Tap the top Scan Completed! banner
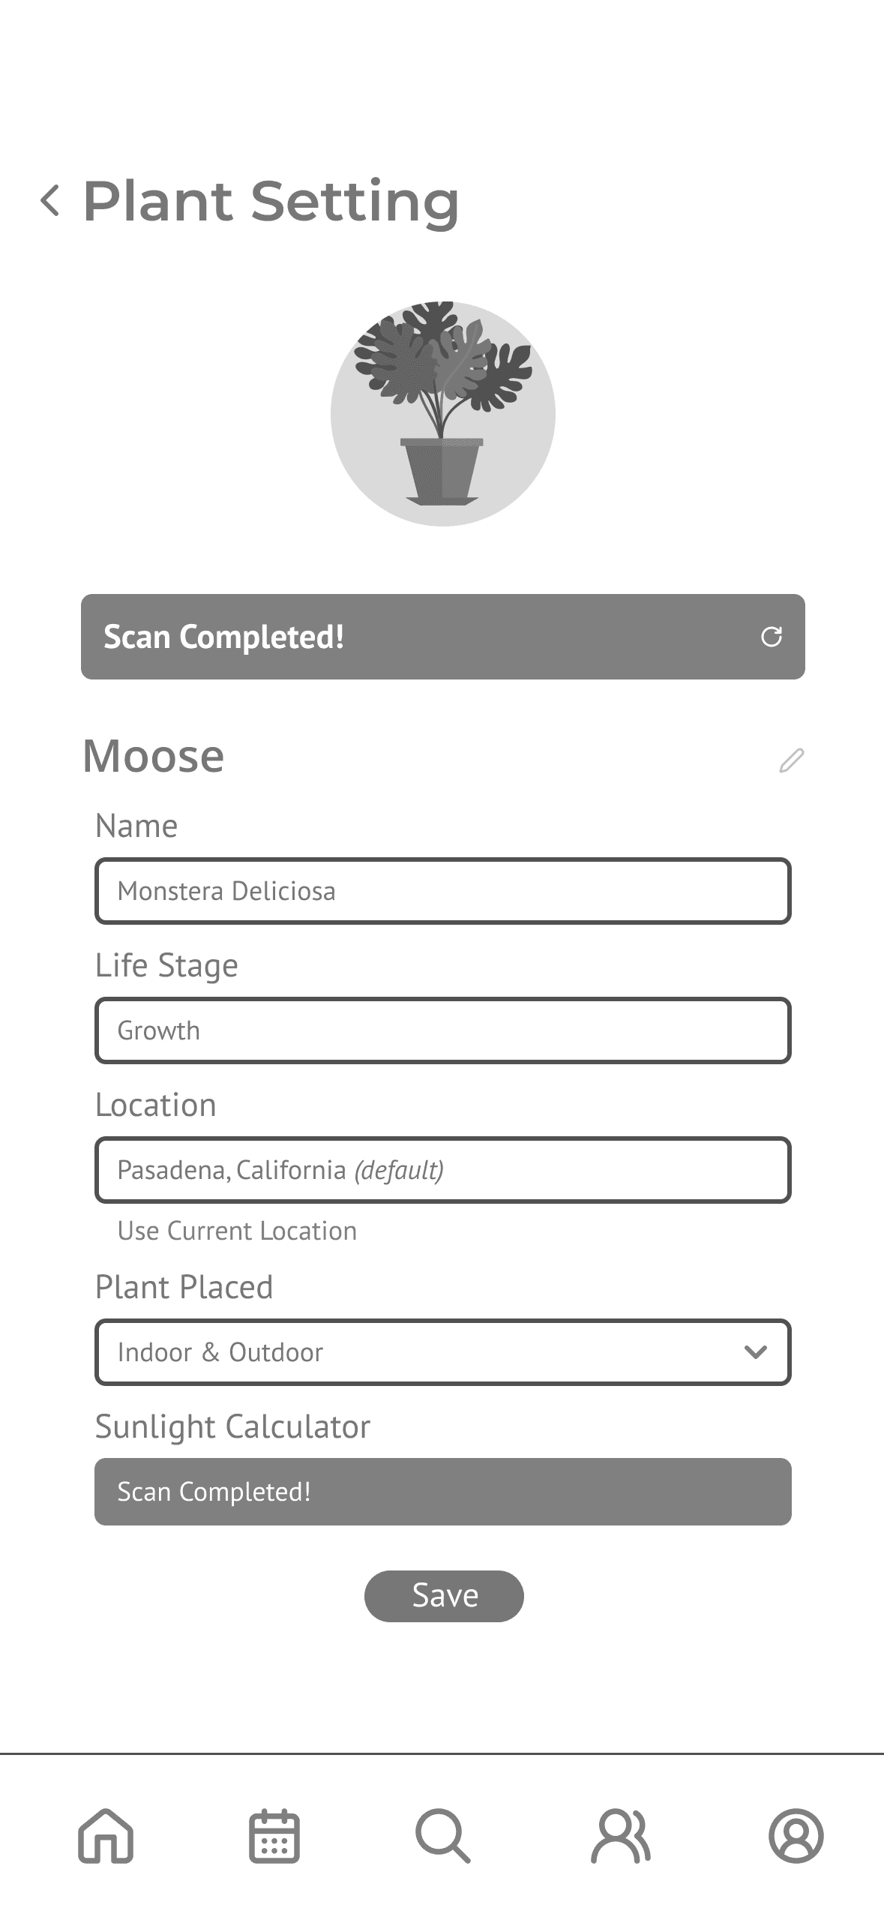The width and height of the screenshot is (884, 1917). click(420, 637)
